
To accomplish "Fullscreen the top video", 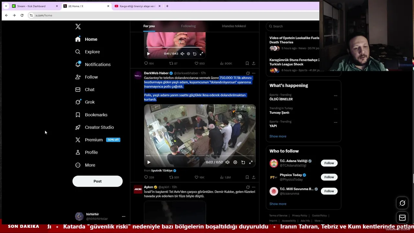I will (x=201, y=54).
